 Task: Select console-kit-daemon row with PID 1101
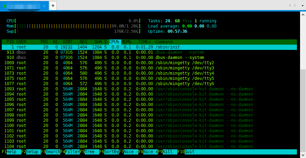point(149,131)
